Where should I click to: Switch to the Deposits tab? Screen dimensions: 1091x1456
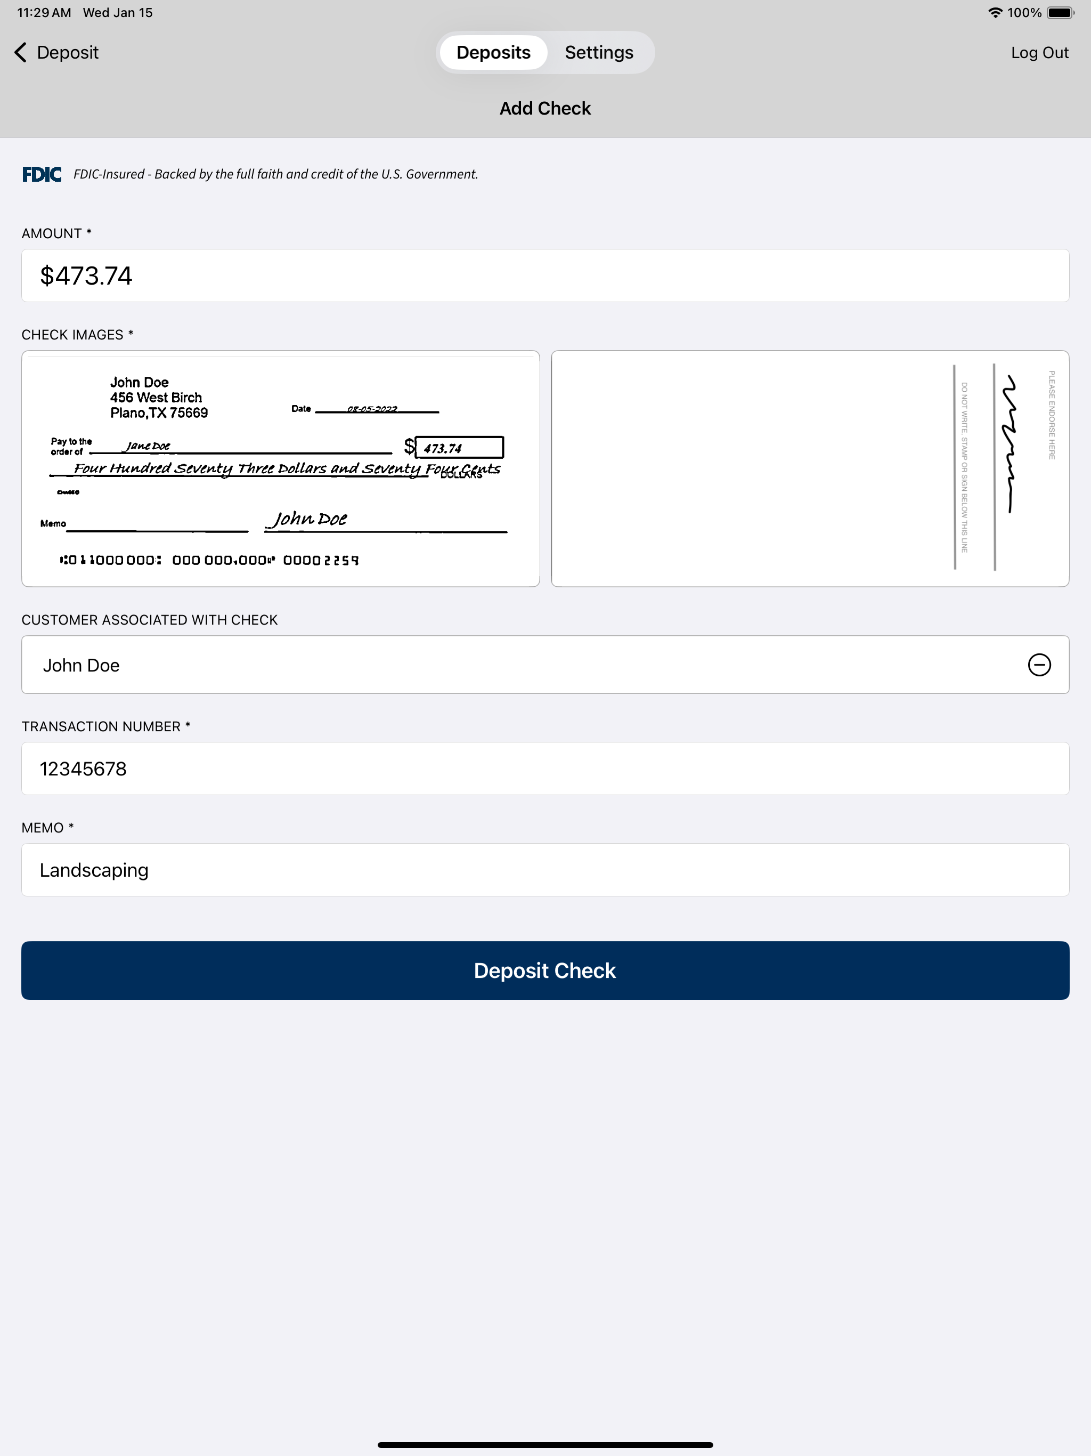[x=493, y=53]
